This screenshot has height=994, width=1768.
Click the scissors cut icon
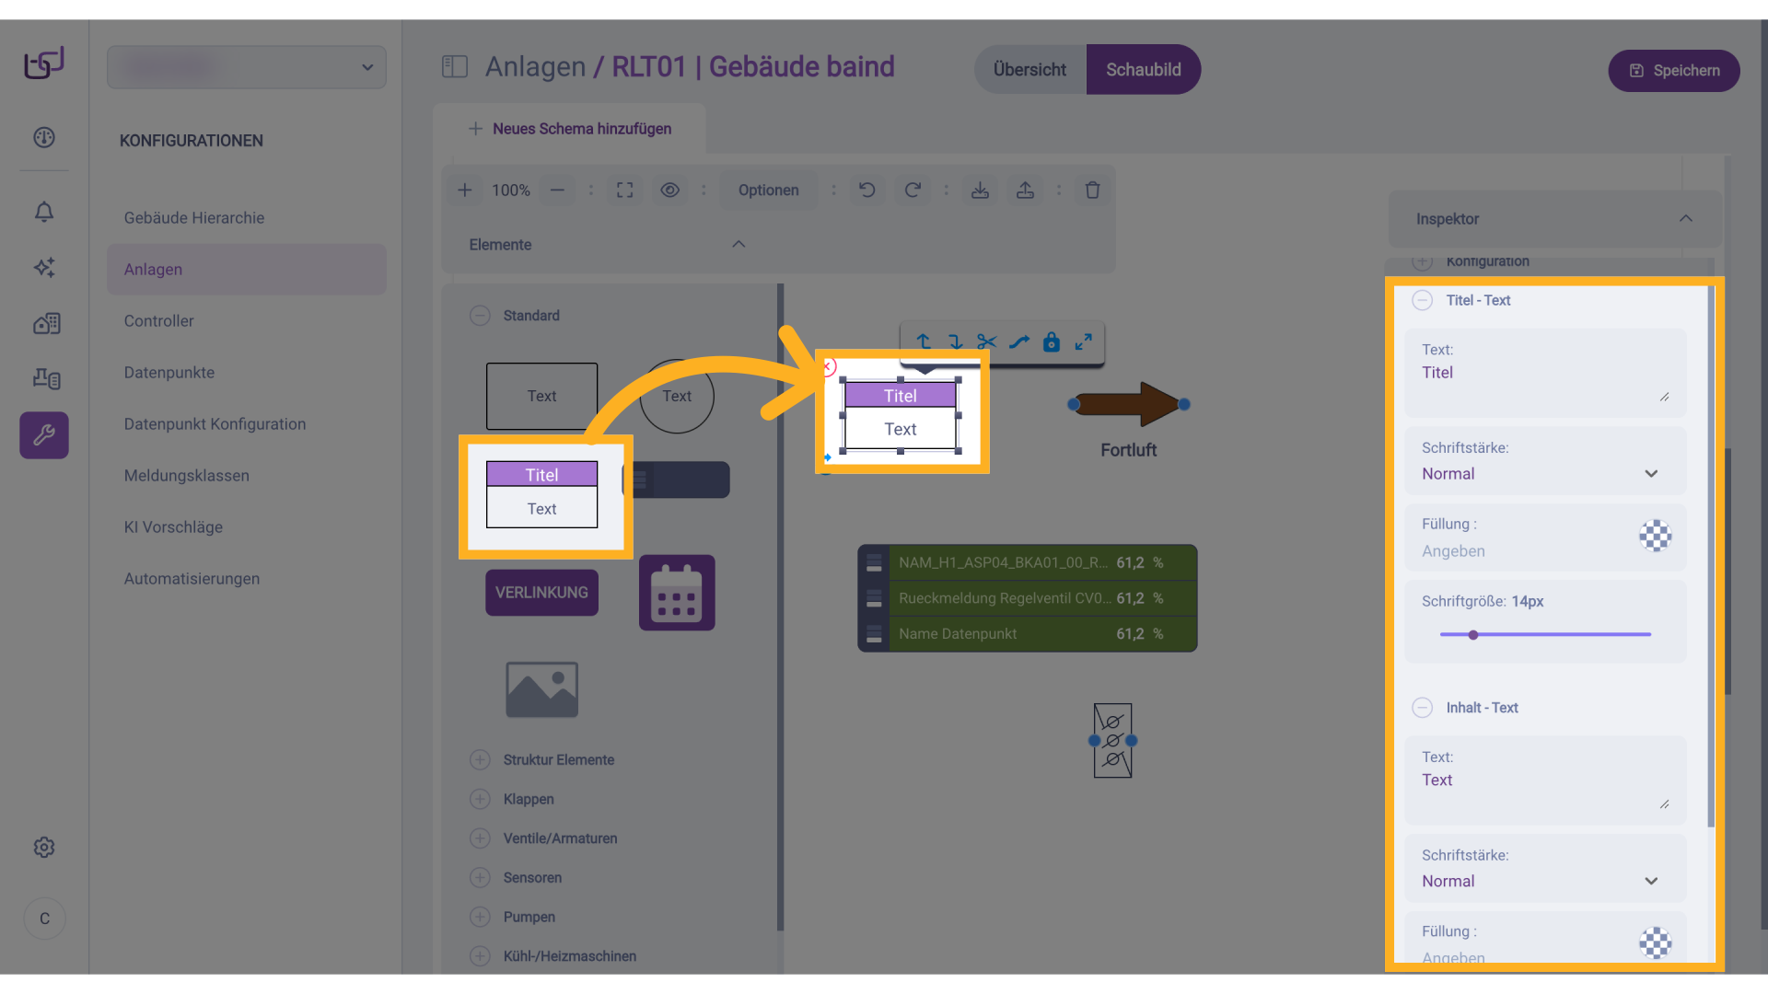tap(986, 342)
